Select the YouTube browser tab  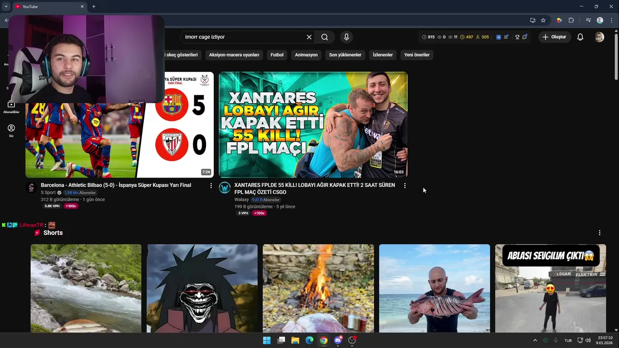(x=49, y=6)
